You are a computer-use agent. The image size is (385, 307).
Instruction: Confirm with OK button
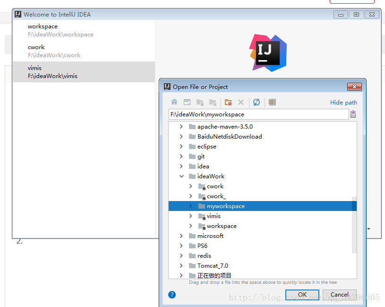302,294
